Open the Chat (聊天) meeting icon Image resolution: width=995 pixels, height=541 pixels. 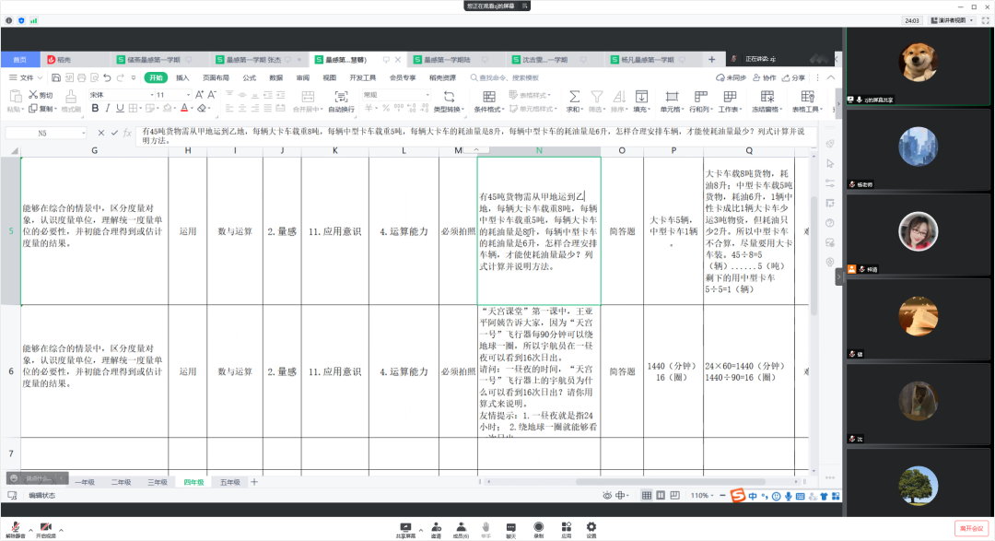tap(510, 530)
